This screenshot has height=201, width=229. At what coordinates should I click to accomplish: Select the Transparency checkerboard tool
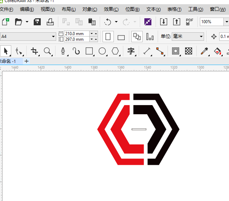click(189, 51)
